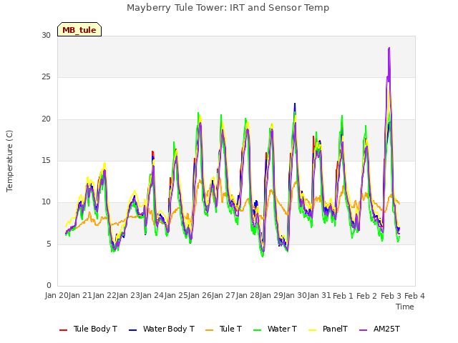This screenshot has height=343, width=458.
Task: Toggle the PanelT legend entry
Action: click(x=328, y=329)
